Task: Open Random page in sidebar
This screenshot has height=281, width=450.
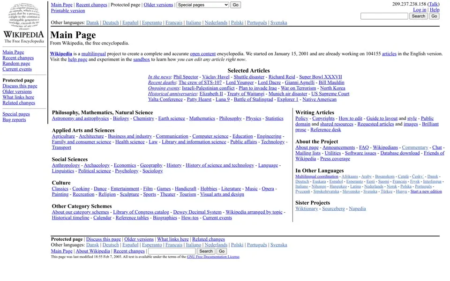Action: 16,63
